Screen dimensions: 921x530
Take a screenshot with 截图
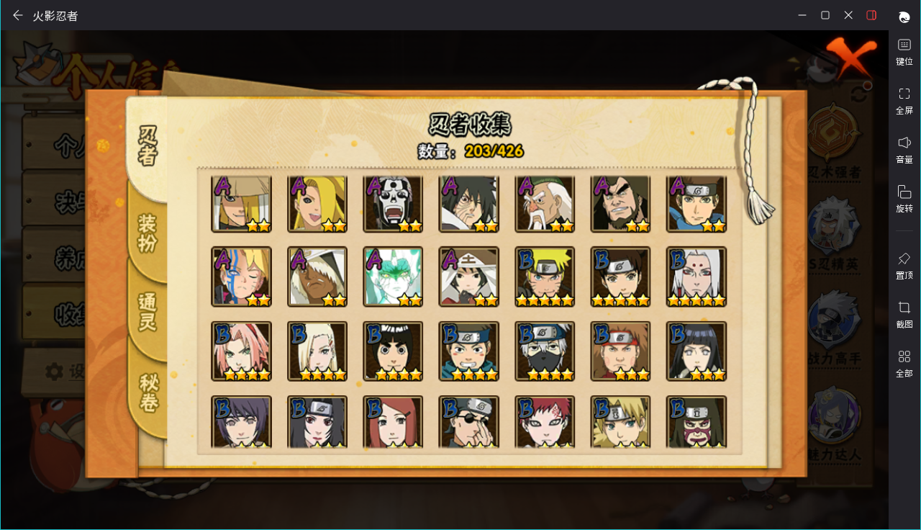[904, 315]
